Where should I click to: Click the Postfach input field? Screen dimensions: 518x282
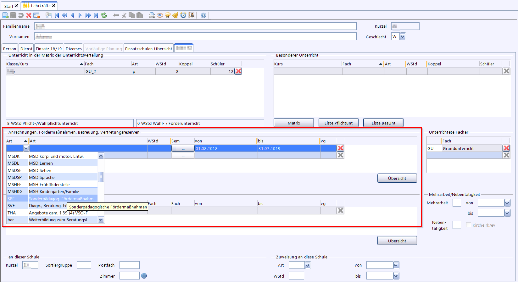click(x=129, y=265)
